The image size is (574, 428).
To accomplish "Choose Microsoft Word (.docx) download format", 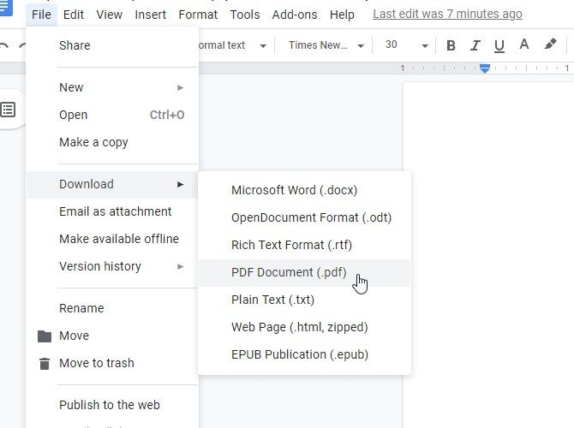I will [x=294, y=190].
